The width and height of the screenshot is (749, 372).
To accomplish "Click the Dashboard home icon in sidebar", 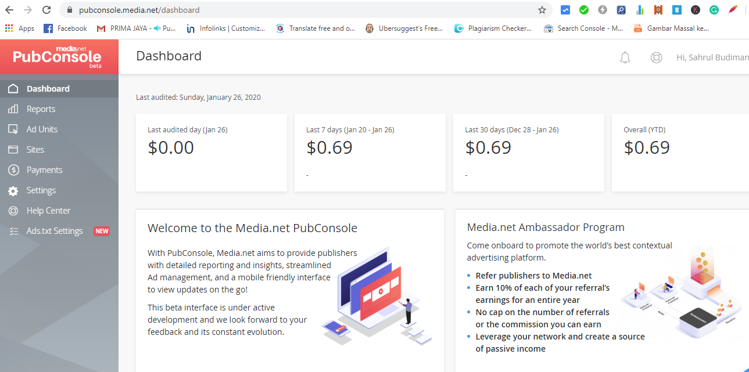I will pos(13,89).
